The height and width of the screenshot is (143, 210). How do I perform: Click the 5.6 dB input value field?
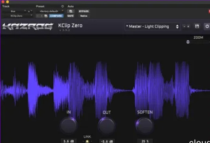point(69,141)
